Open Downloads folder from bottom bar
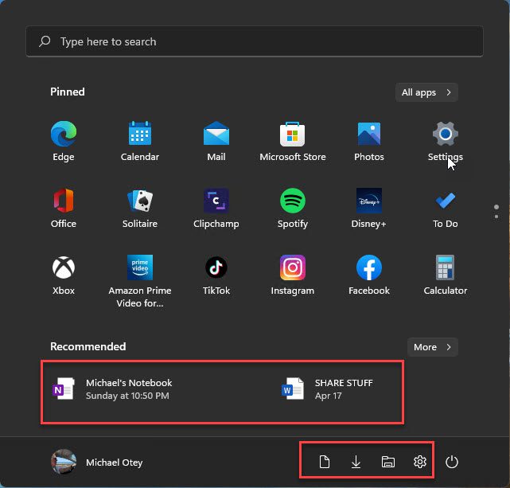 pyautogui.click(x=356, y=462)
